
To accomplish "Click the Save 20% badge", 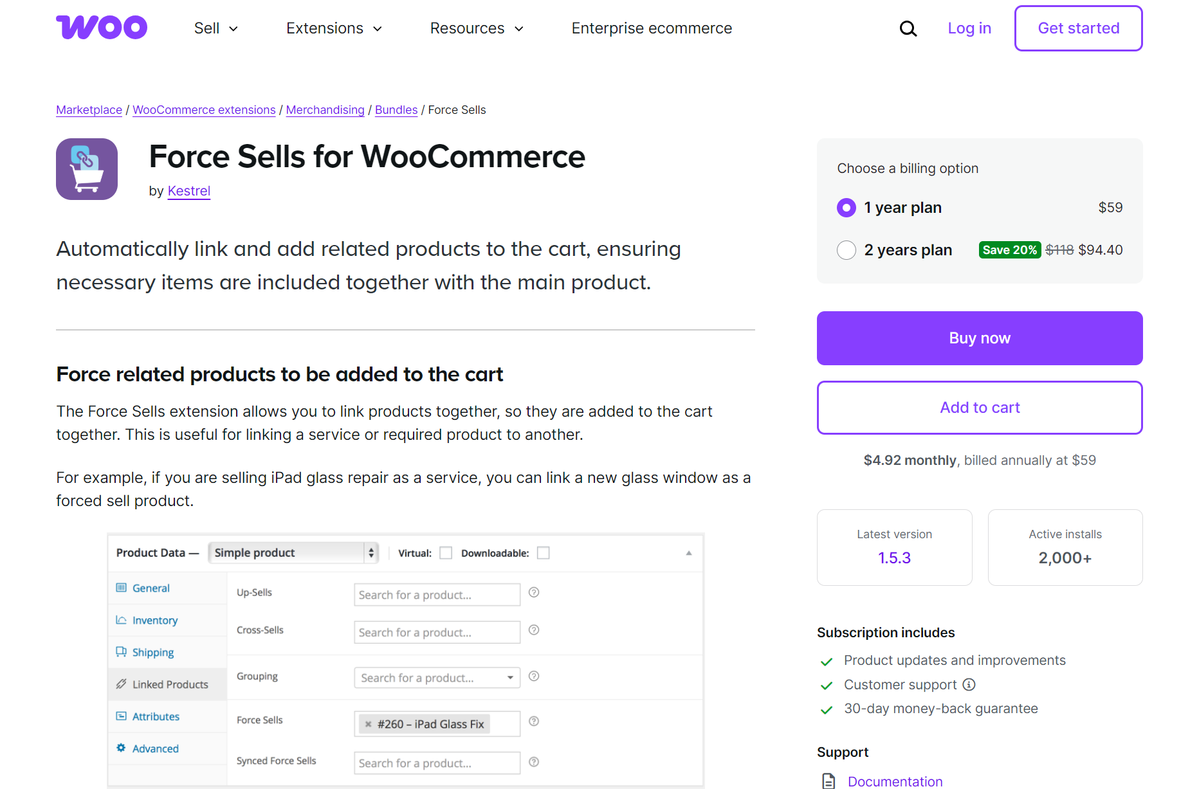I will (x=1009, y=250).
